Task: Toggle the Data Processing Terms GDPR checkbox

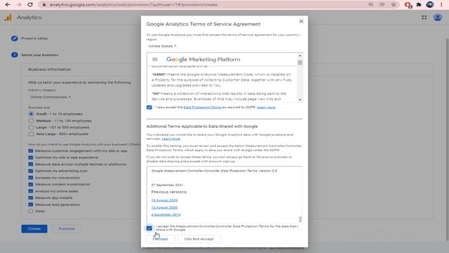Action: pos(149,108)
